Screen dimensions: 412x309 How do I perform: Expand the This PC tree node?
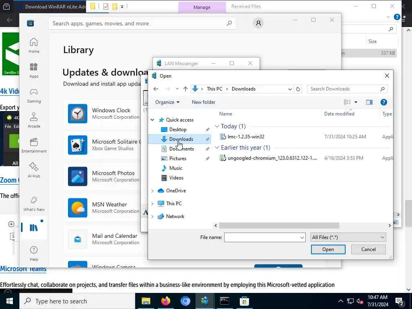coord(152,204)
